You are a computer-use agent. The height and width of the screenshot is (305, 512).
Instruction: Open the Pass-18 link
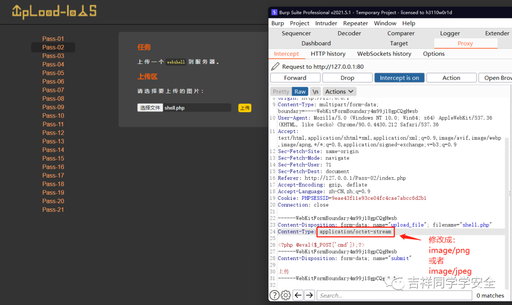(53, 184)
